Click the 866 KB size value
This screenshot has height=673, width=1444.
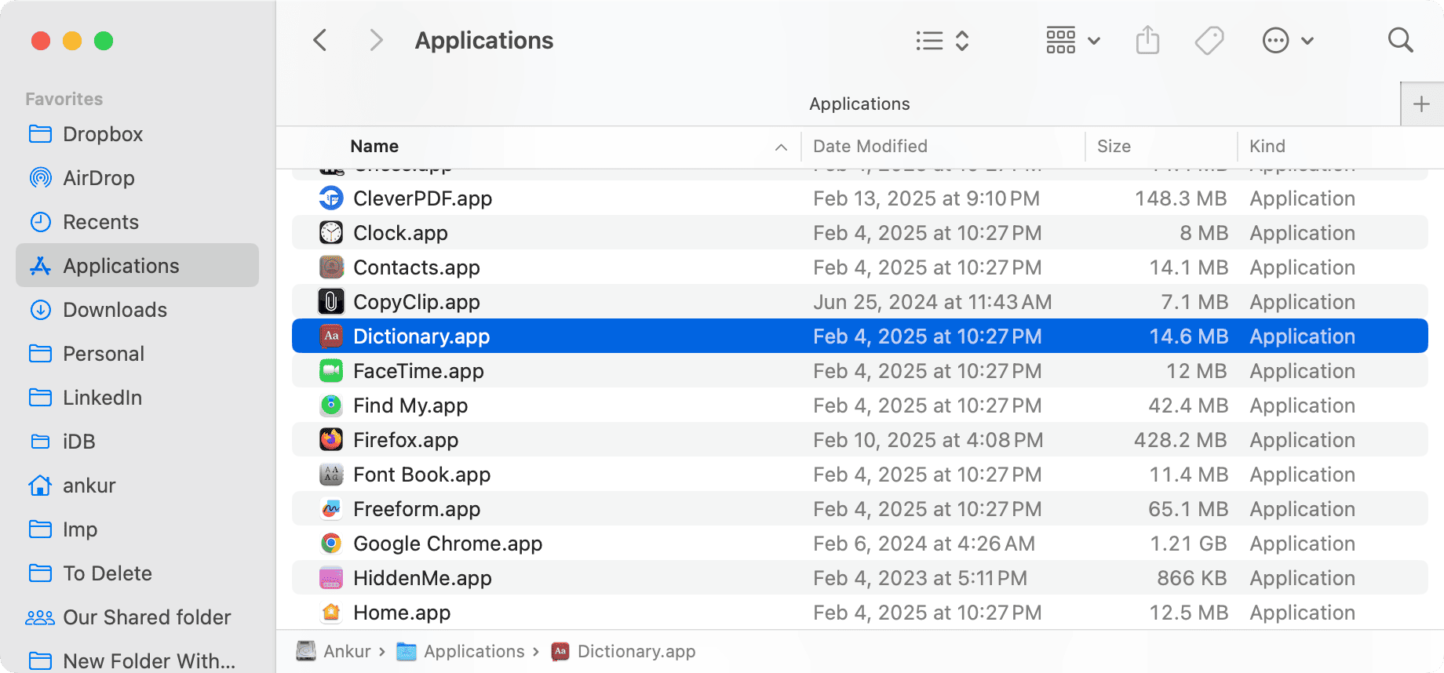tap(1192, 578)
